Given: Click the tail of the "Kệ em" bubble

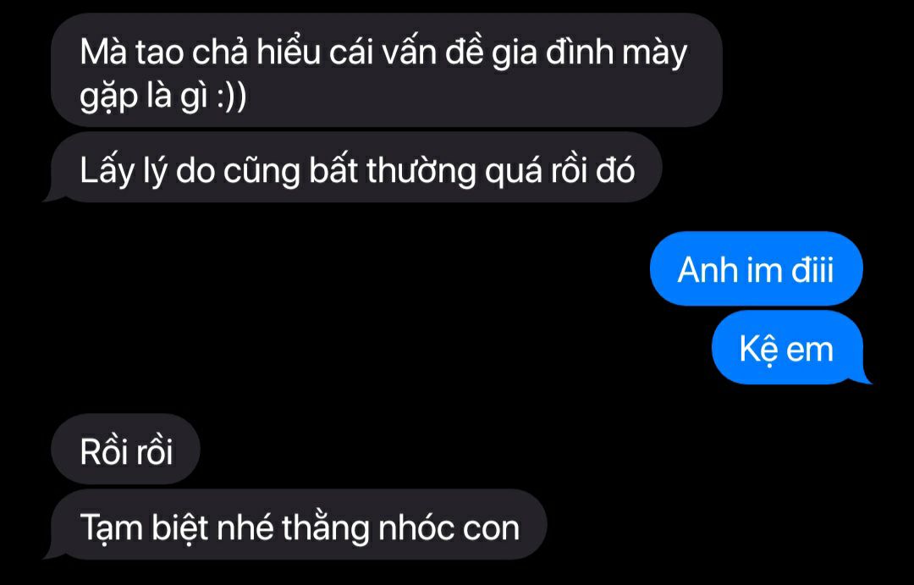Looking at the screenshot, I should click(862, 377).
